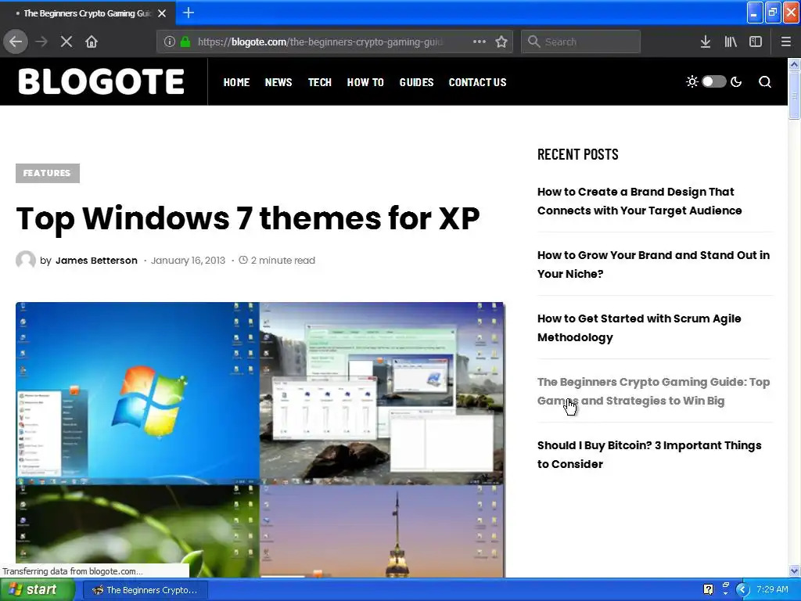This screenshot has width=801, height=601.
Task: Click the page scrollbar down arrow
Action: pos(794,570)
